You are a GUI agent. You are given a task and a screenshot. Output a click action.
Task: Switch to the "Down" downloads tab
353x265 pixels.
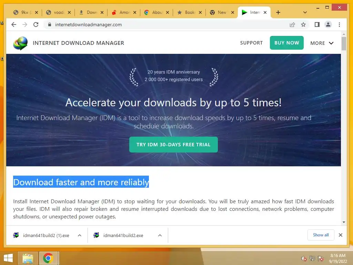[x=89, y=12]
